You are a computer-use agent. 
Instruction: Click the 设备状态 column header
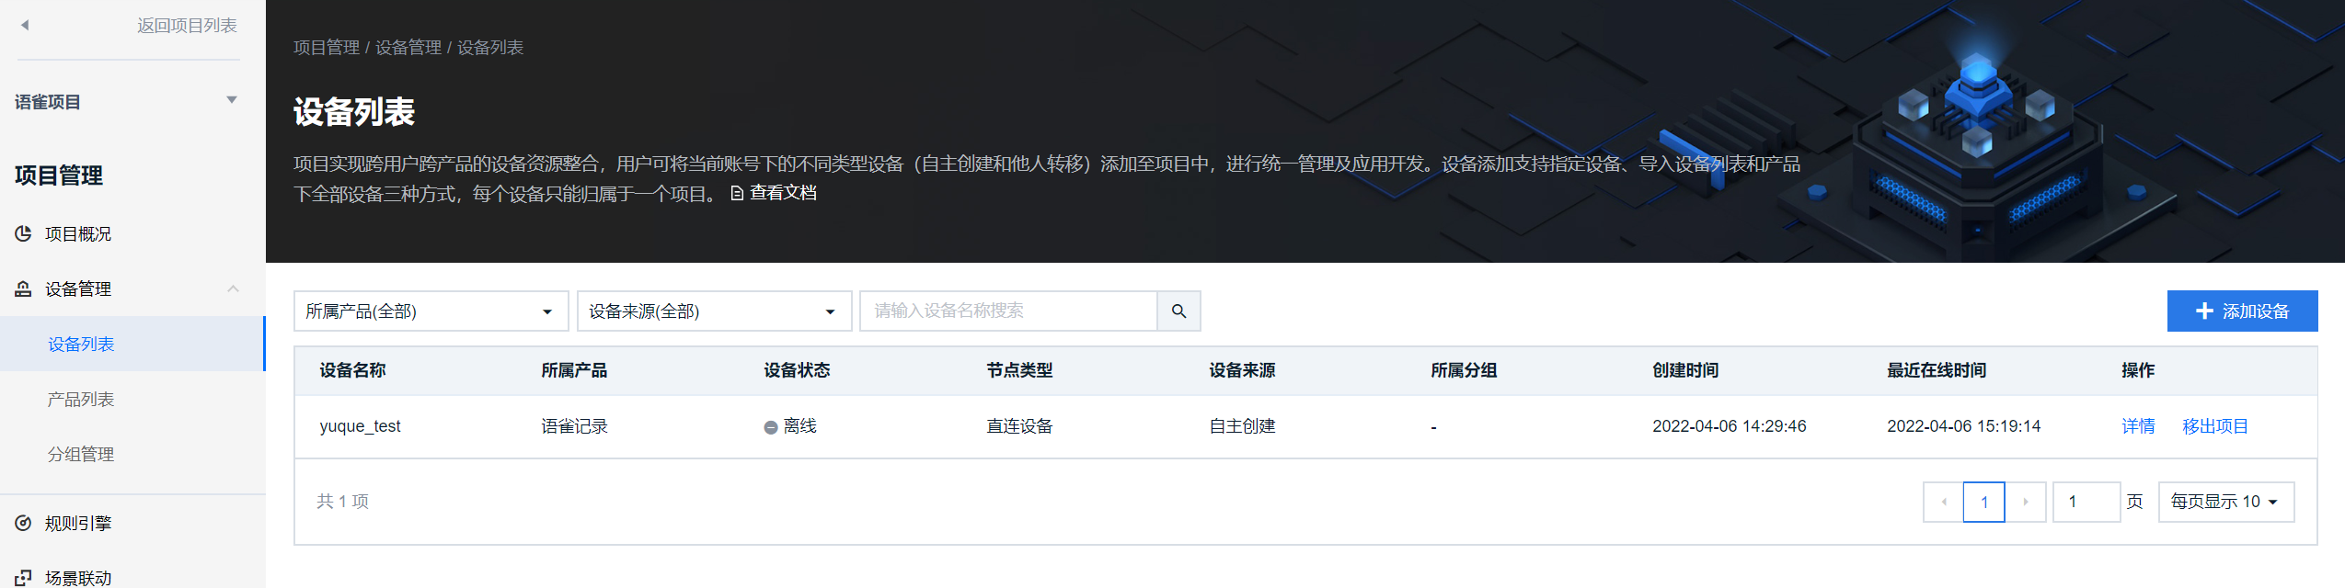click(797, 370)
